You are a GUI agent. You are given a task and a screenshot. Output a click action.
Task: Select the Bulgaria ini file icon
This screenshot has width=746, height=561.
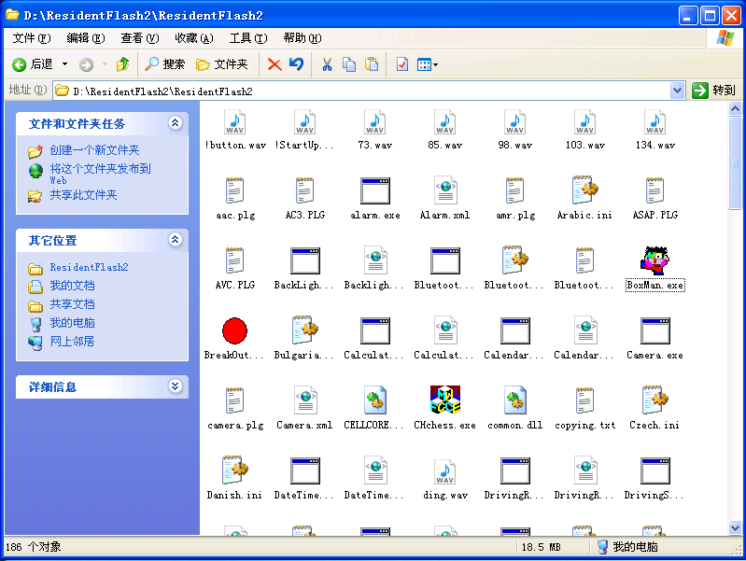point(305,330)
